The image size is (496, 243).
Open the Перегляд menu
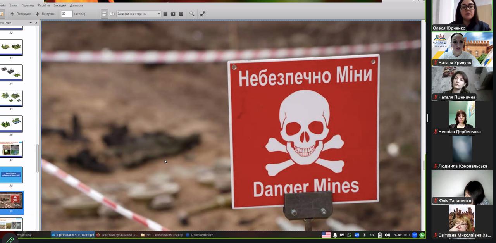[28, 5]
